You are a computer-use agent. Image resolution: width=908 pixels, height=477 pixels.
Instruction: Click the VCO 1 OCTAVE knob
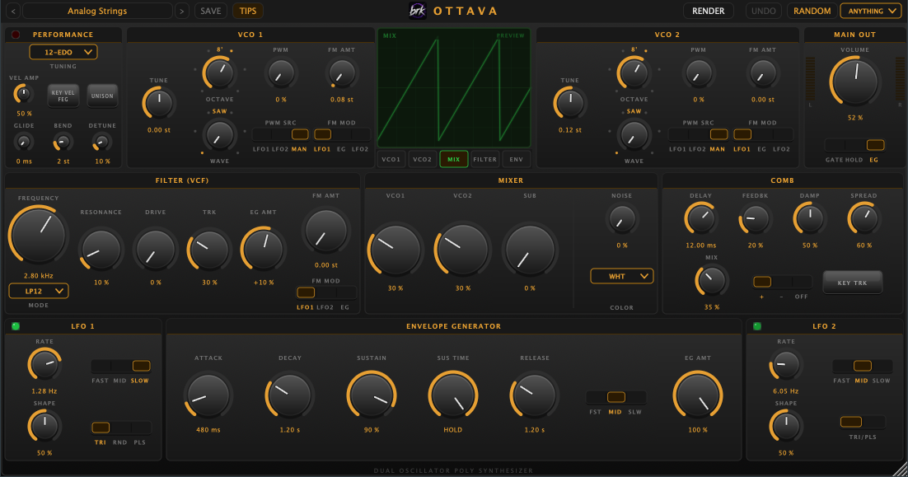[x=219, y=73]
